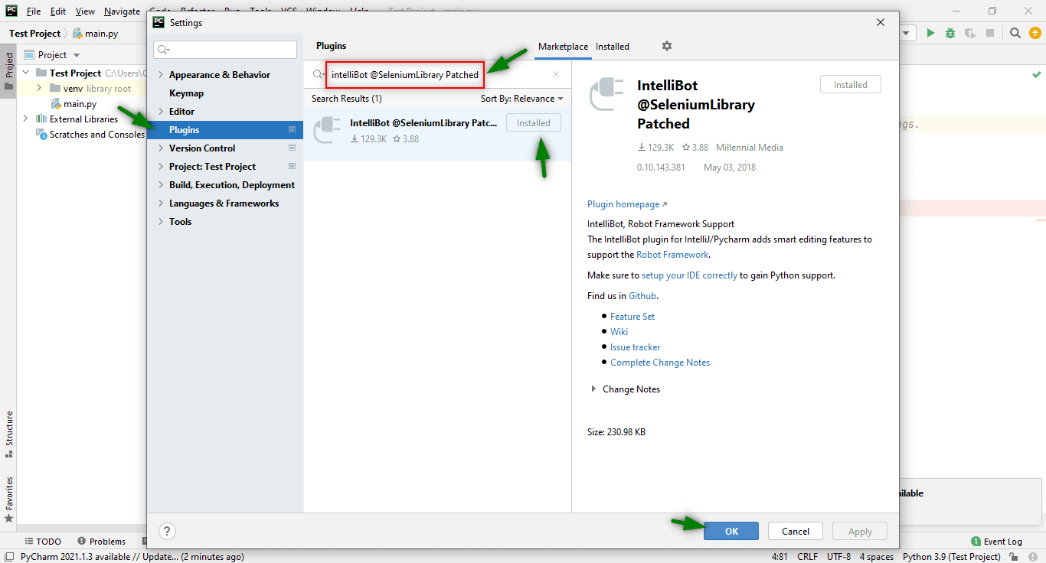Switch to the Installed tab
1046x563 pixels.
[x=612, y=47]
